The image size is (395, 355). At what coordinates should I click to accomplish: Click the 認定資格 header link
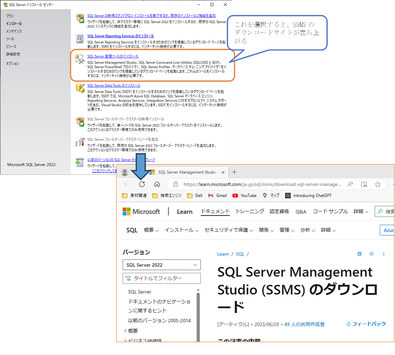pyautogui.click(x=280, y=211)
